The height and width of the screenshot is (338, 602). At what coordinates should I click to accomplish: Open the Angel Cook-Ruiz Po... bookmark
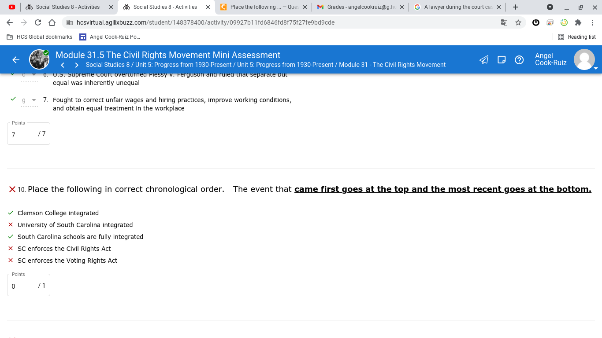110,37
